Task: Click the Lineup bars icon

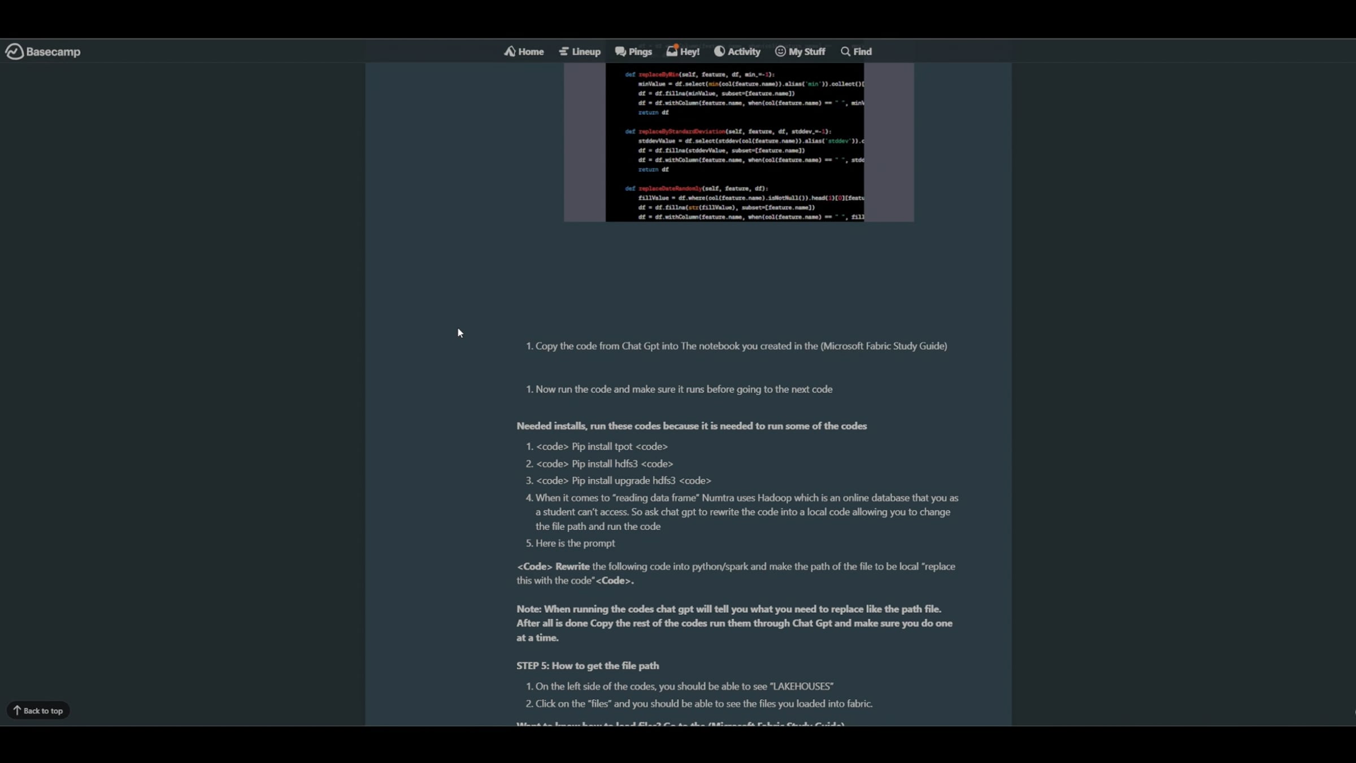Action: coord(563,51)
